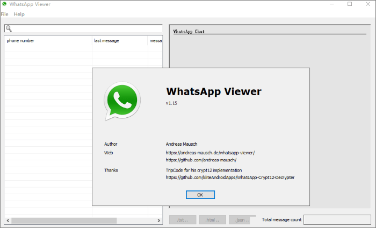The width and height of the screenshot is (376, 228).
Task: Click the 'Web' label
Action: (x=109, y=153)
